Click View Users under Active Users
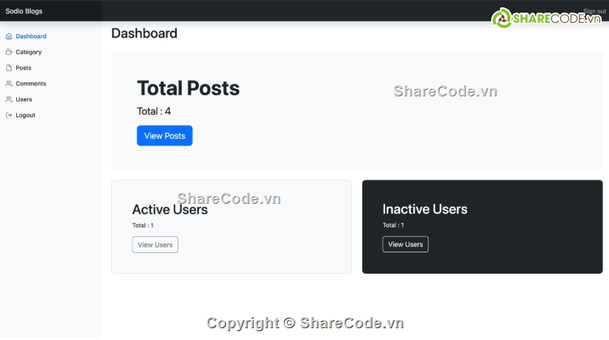Viewport: 609px width, 340px height. point(155,245)
